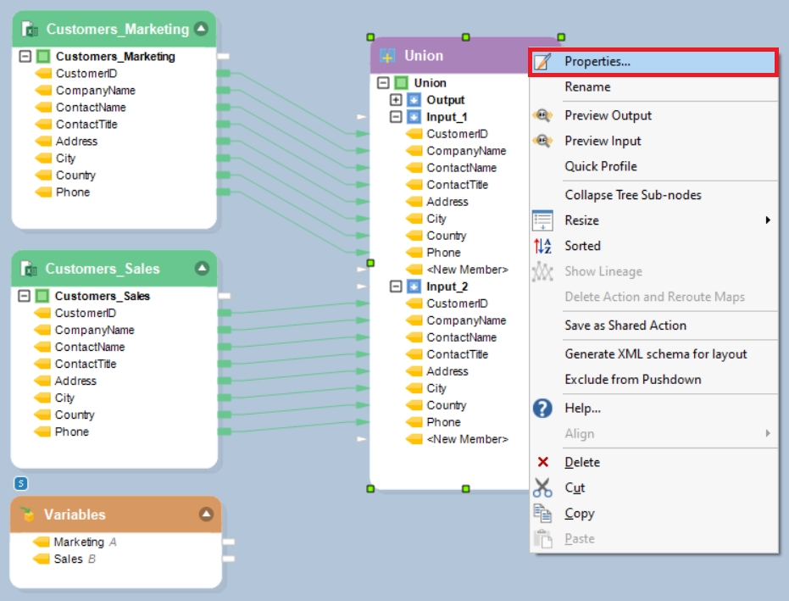Collapse the Variables object box
Screen dimensions: 789x601
(x=206, y=514)
